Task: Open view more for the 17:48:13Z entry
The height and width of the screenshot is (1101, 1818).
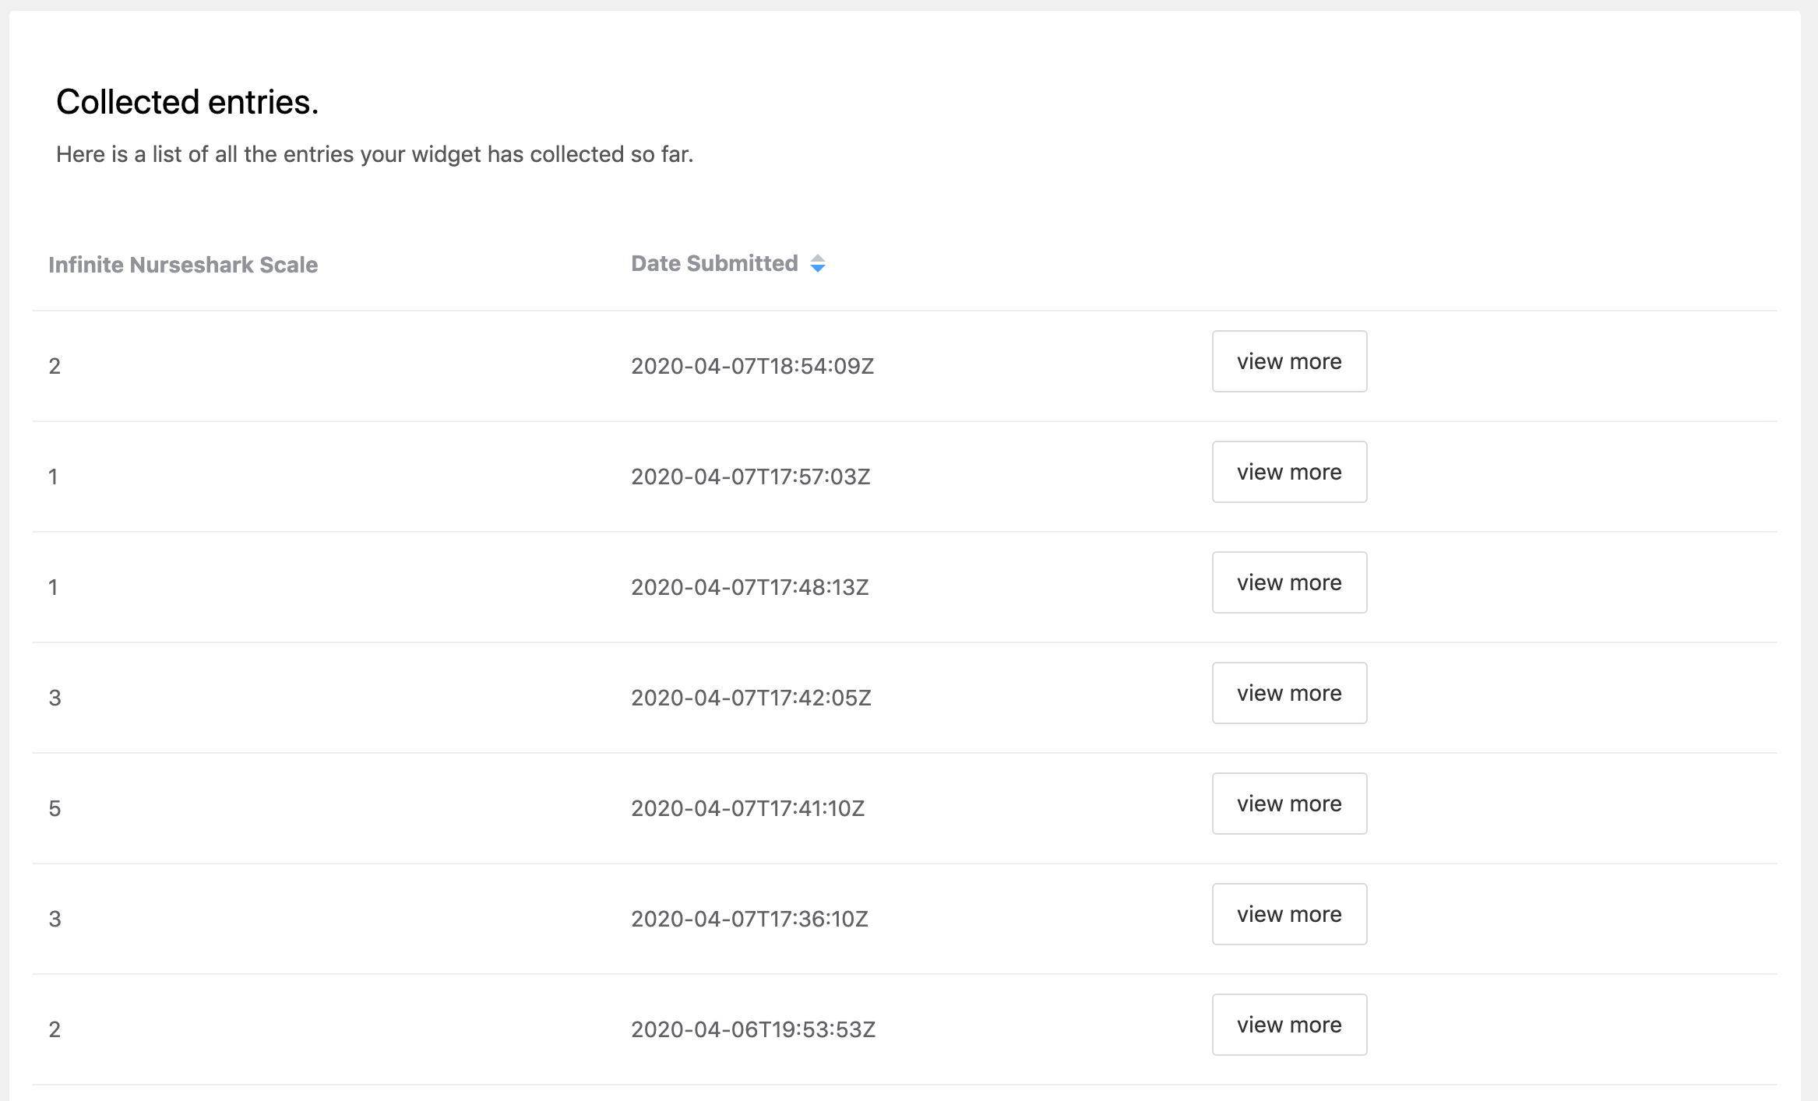Action: click(x=1289, y=582)
